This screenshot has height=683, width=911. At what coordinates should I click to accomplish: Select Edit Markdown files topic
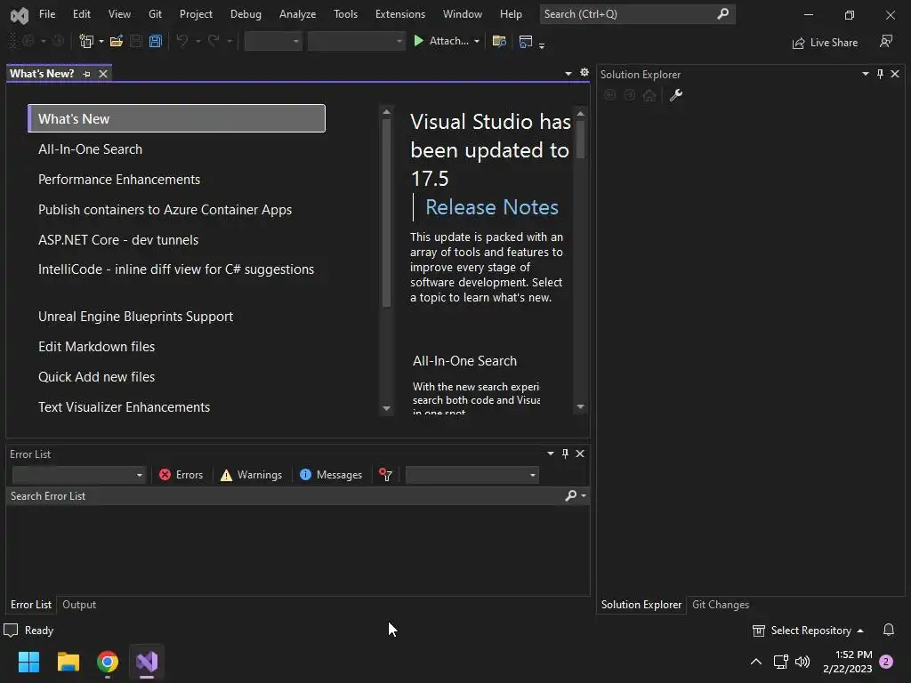pos(96,347)
